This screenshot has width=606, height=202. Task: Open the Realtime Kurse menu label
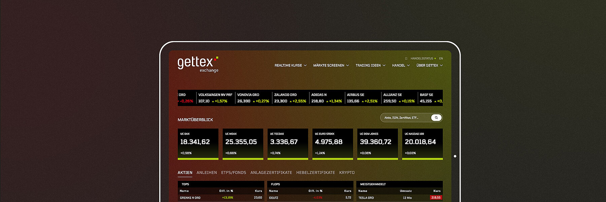pos(288,65)
